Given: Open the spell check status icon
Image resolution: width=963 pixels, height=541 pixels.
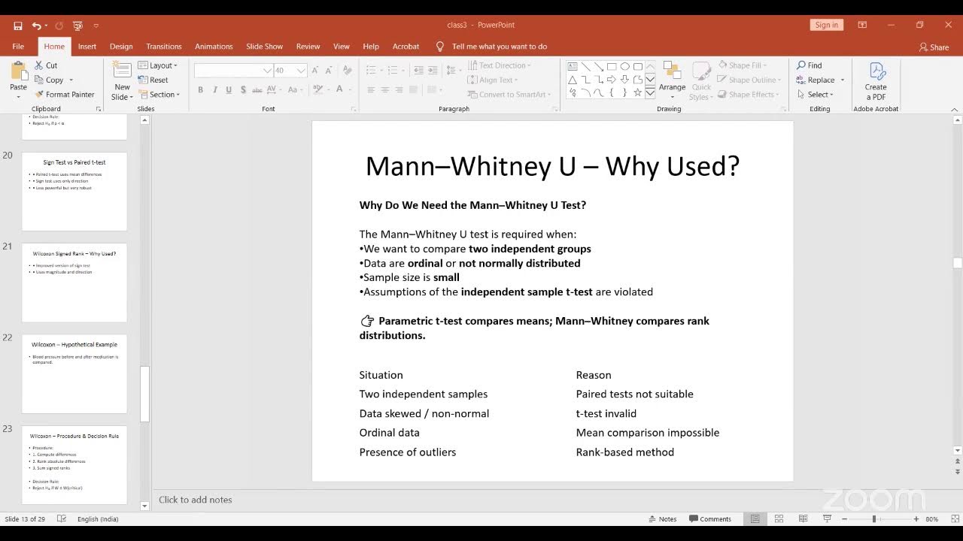Looking at the screenshot, I should point(62,519).
